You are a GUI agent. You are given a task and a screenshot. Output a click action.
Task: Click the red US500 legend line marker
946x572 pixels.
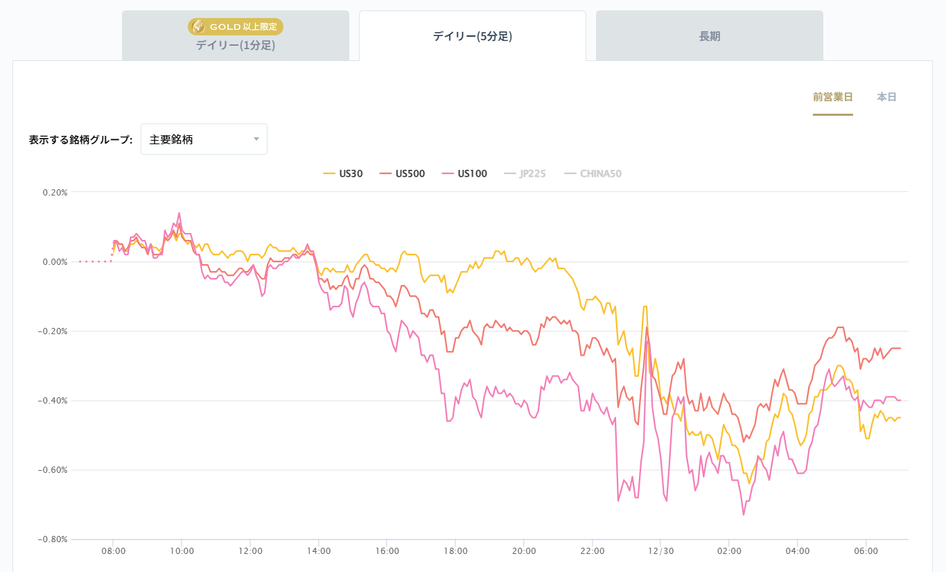pos(386,173)
